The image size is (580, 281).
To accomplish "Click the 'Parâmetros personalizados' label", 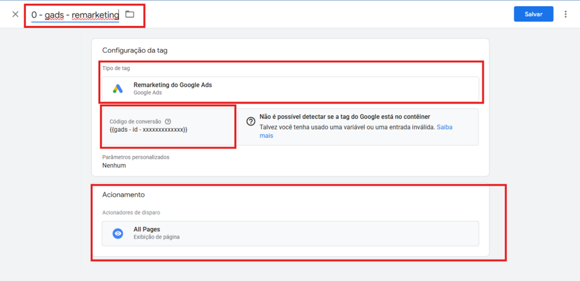I will click(136, 157).
